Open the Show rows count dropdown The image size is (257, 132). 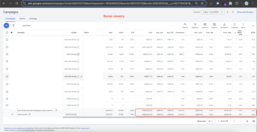click(x=211, y=121)
